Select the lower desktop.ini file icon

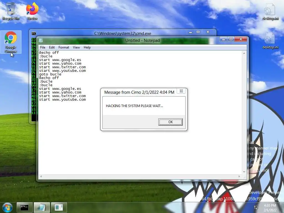(x=270, y=40)
